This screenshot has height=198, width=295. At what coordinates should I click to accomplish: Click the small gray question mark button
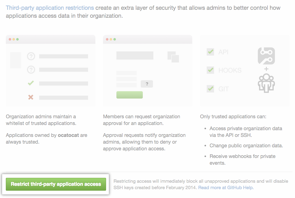point(147,84)
